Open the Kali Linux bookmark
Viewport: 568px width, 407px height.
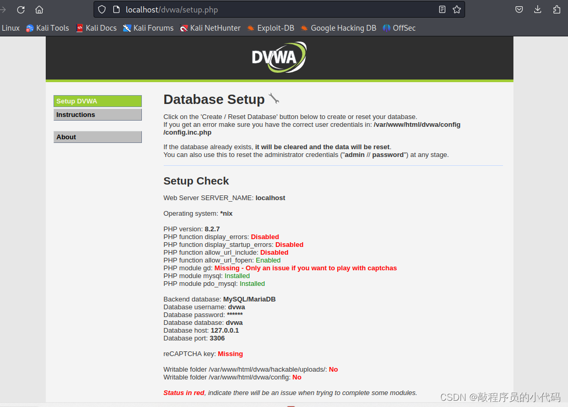(x=10, y=28)
